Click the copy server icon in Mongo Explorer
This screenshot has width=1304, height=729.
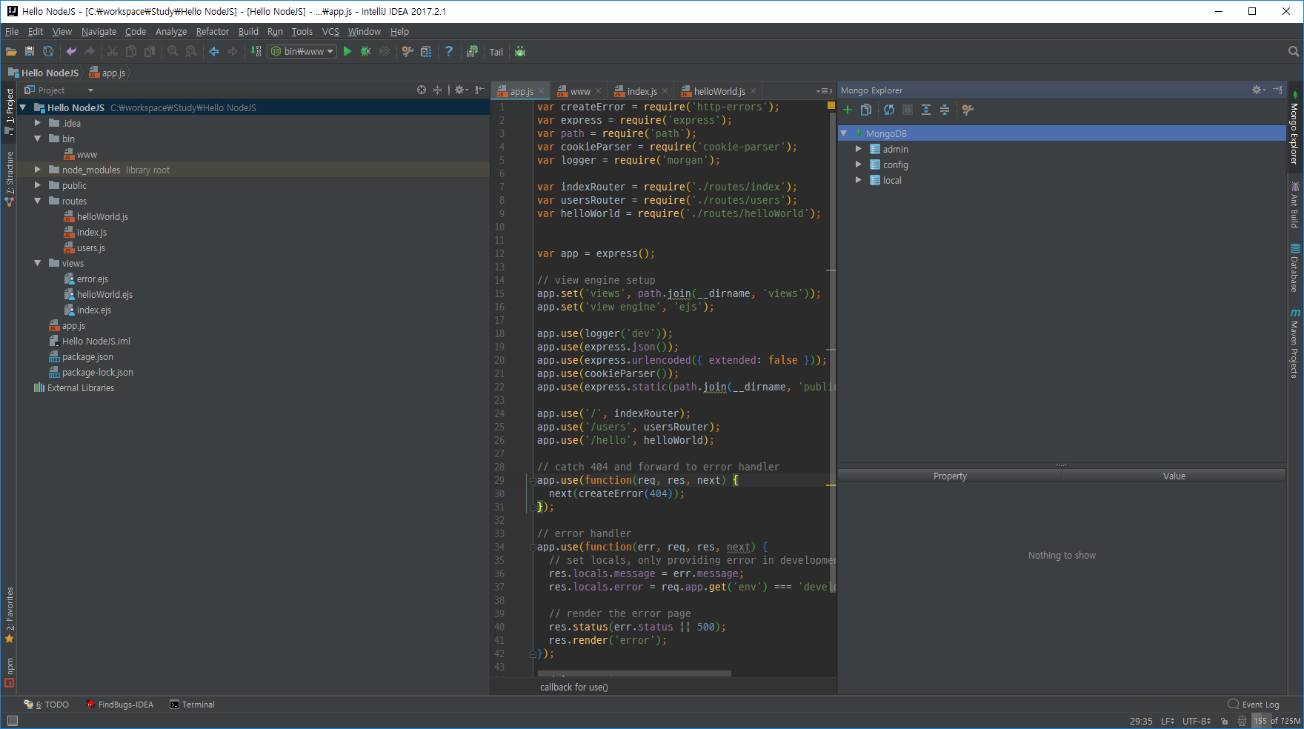click(866, 110)
